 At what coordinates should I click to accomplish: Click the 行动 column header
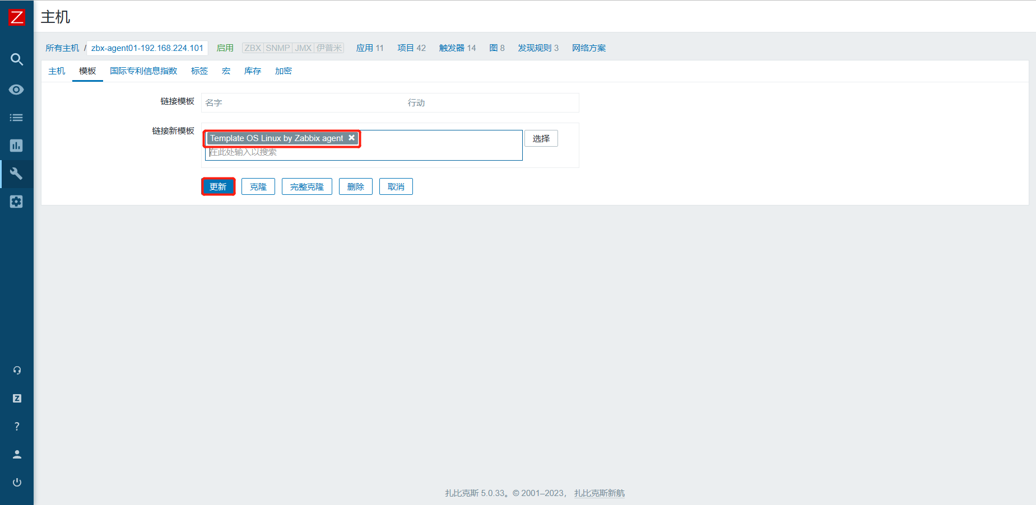point(416,103)
